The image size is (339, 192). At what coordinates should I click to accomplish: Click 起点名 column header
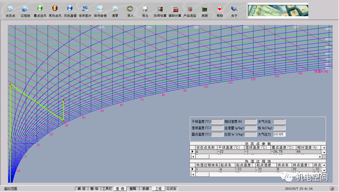(227, 165)
